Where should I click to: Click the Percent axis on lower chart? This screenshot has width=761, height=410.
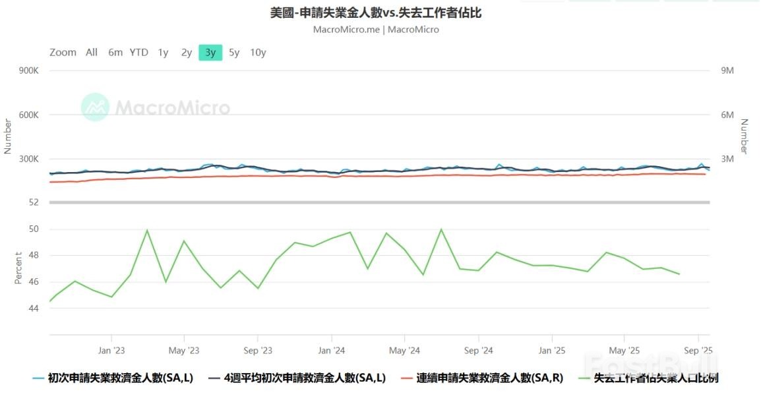(x=18, y=267)
